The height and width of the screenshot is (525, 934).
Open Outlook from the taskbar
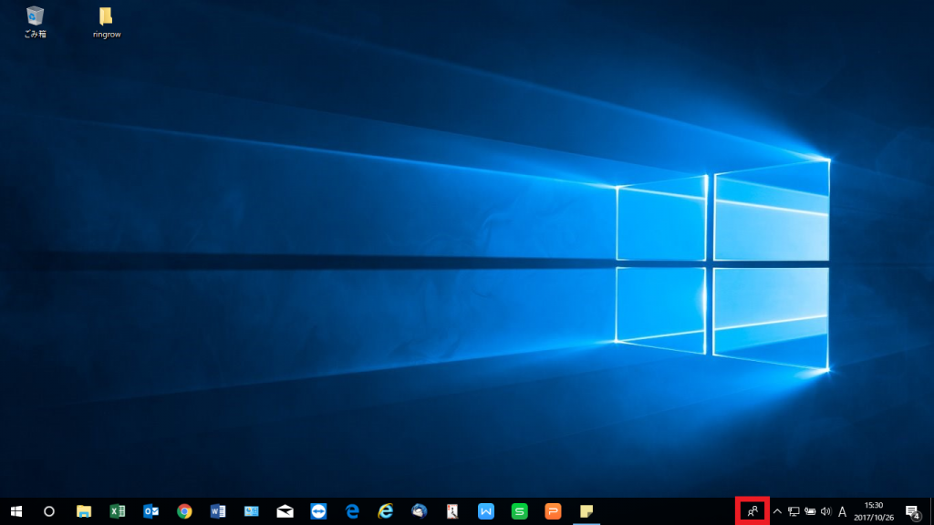[151, 510]
